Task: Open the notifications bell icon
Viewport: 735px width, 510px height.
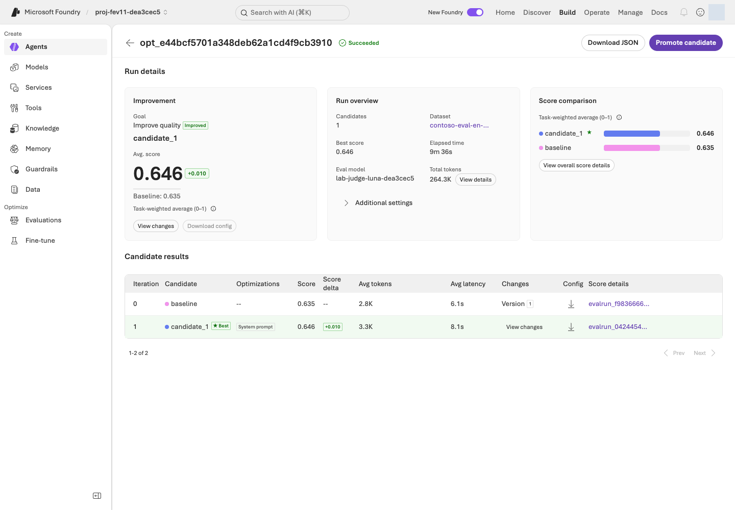Action: tap(684, 12)
